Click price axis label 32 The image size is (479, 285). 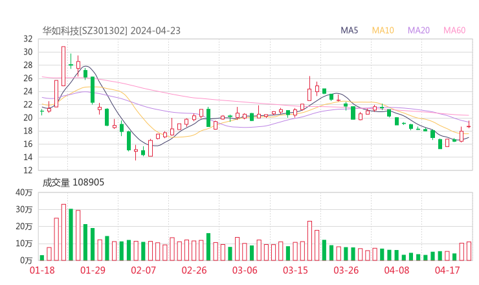click(28, 39)
